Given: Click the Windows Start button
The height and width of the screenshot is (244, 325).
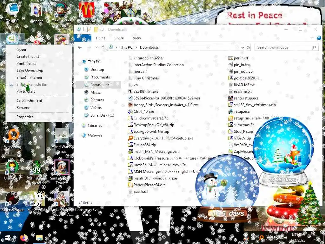Looking at the screenshot, I should tap(8, 238).
